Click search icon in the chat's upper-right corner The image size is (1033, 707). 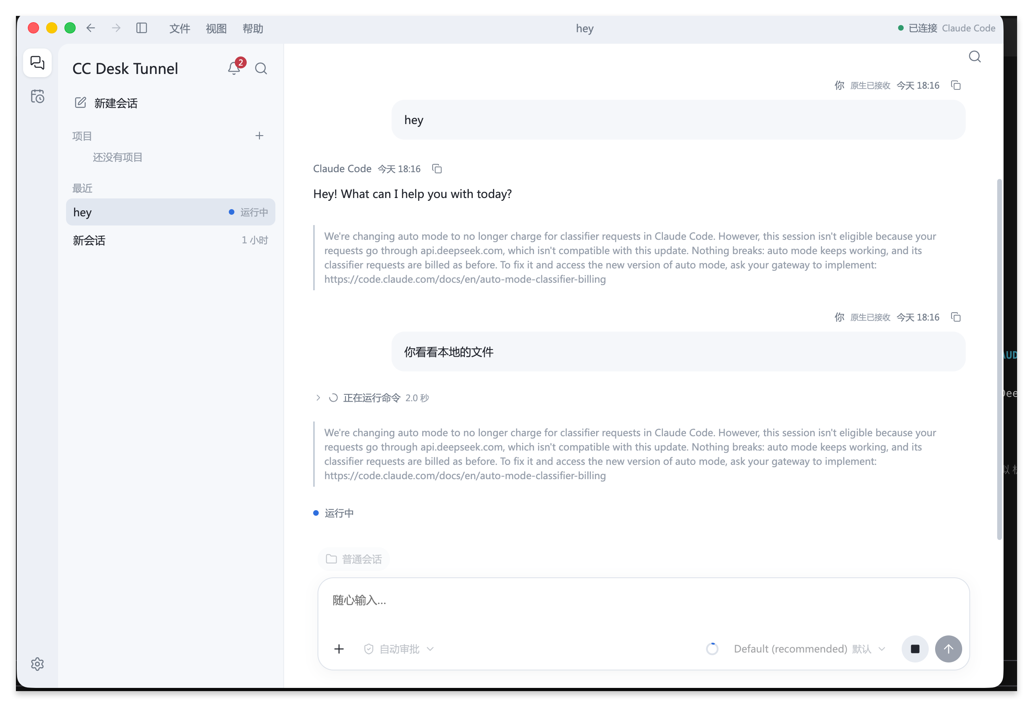click(x=975, y=56)
